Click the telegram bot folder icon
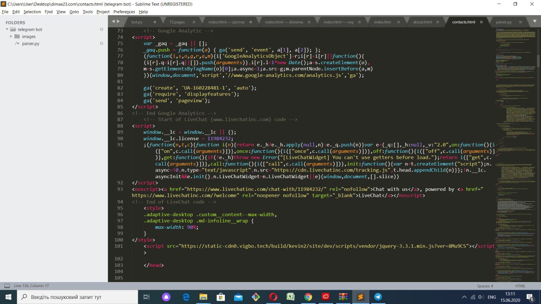This screenshot has width=541, height=304. tap(13, 30)
